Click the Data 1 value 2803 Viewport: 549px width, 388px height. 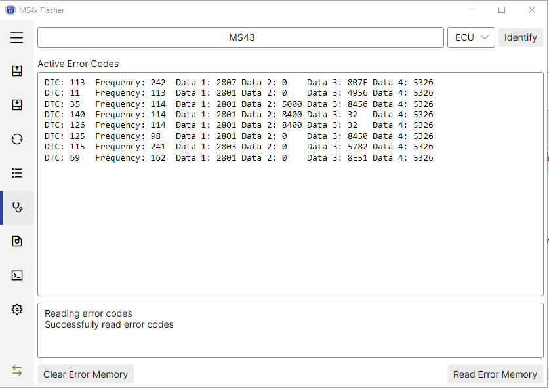pos(226,147)
